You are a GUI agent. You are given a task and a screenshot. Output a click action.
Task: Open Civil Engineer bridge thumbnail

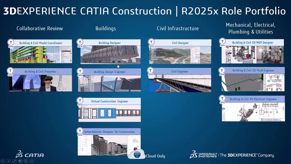180,83
